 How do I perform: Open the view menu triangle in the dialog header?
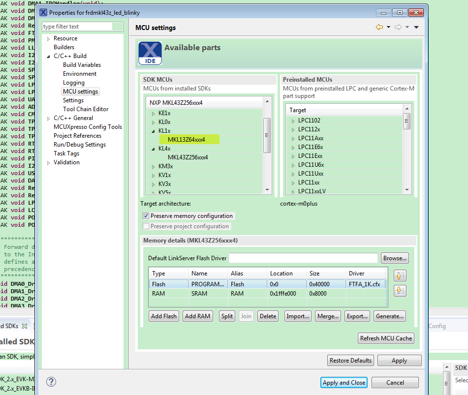point(416,27)
